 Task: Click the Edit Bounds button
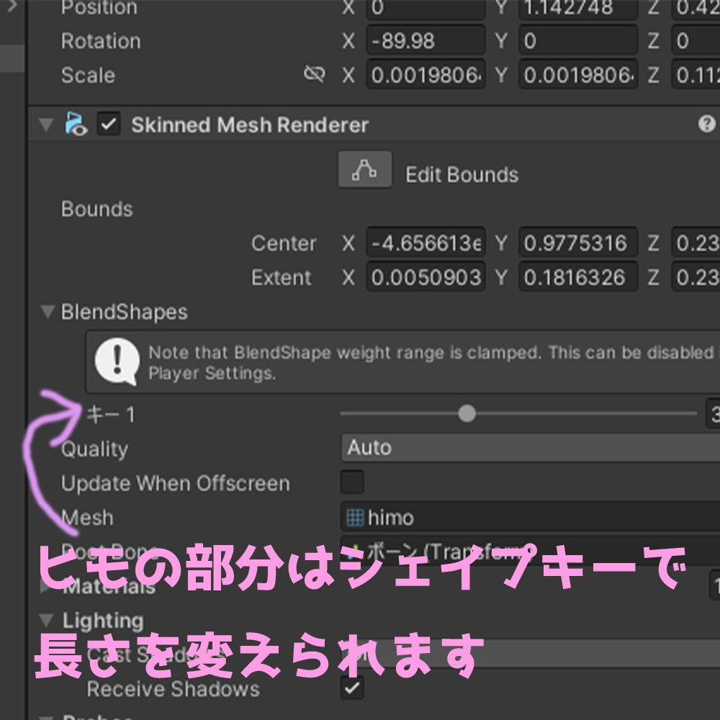[364, 170]
